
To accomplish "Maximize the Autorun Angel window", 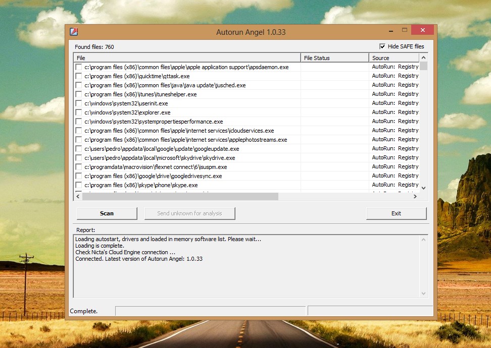I will click(x=405, y=30).
